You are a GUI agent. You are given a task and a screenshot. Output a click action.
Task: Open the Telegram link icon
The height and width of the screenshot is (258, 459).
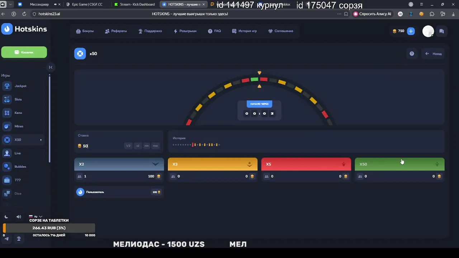pos(7,239)
